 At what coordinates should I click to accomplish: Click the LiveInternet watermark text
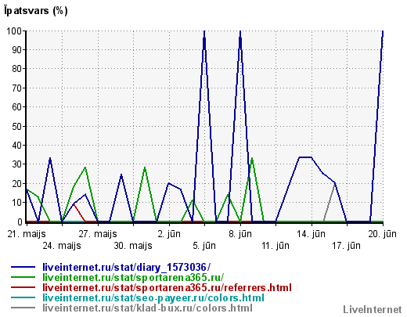coord(373,310)
